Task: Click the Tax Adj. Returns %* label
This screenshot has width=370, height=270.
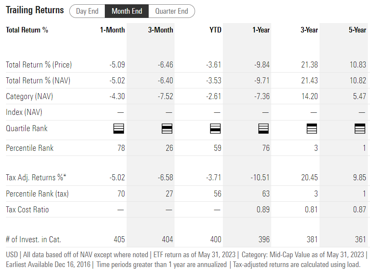Action: 36,177
